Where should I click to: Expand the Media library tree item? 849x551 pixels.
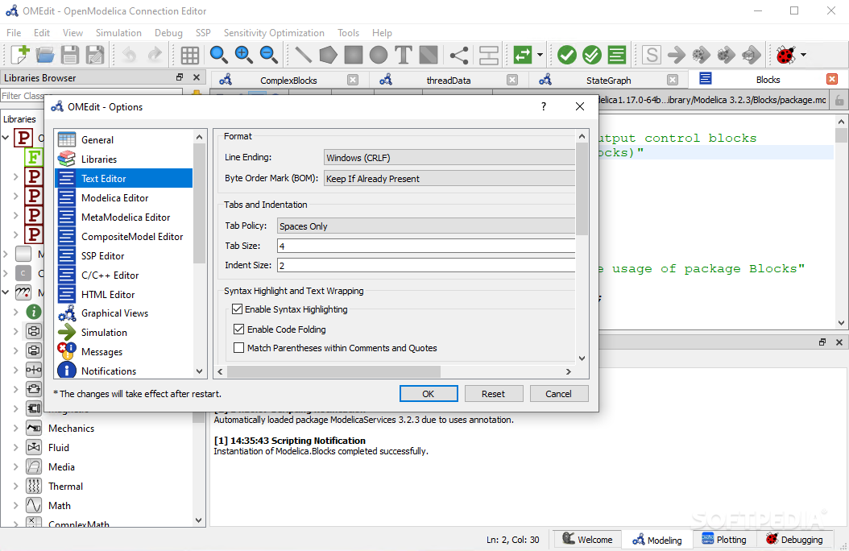click(x=15, y=467)
